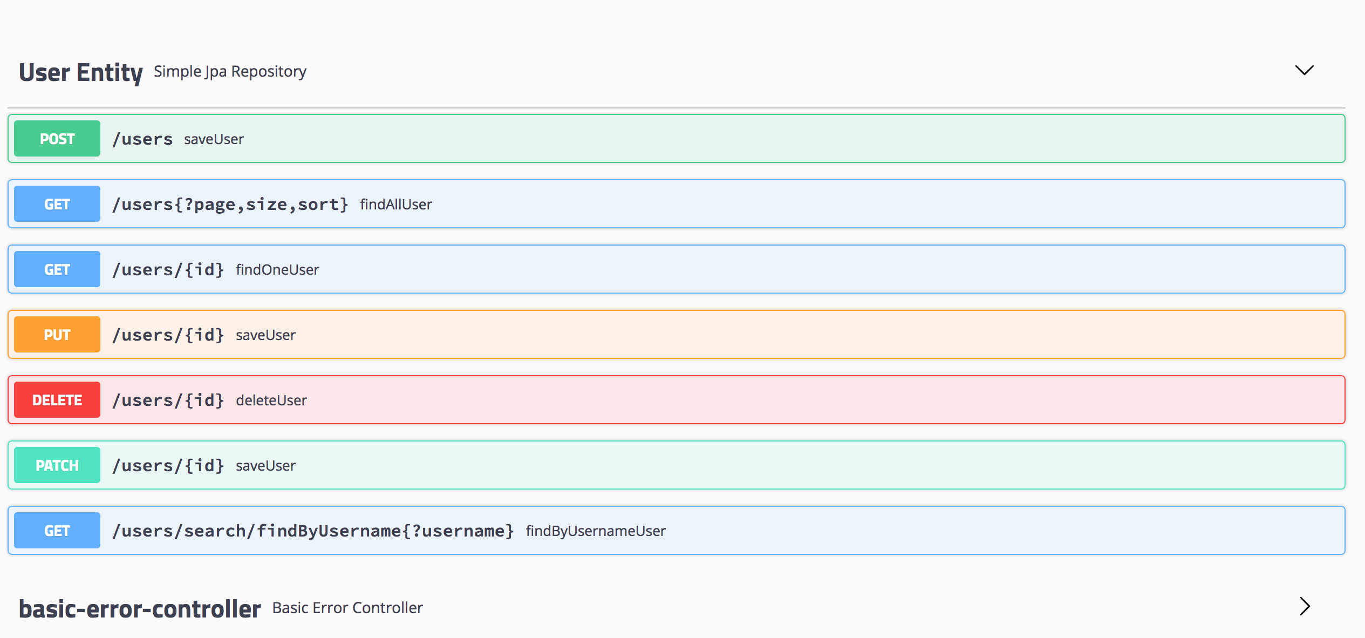1365x638 pixels.
Task: Select the PATCH badge for saveUser
Action: click(57, 465)
